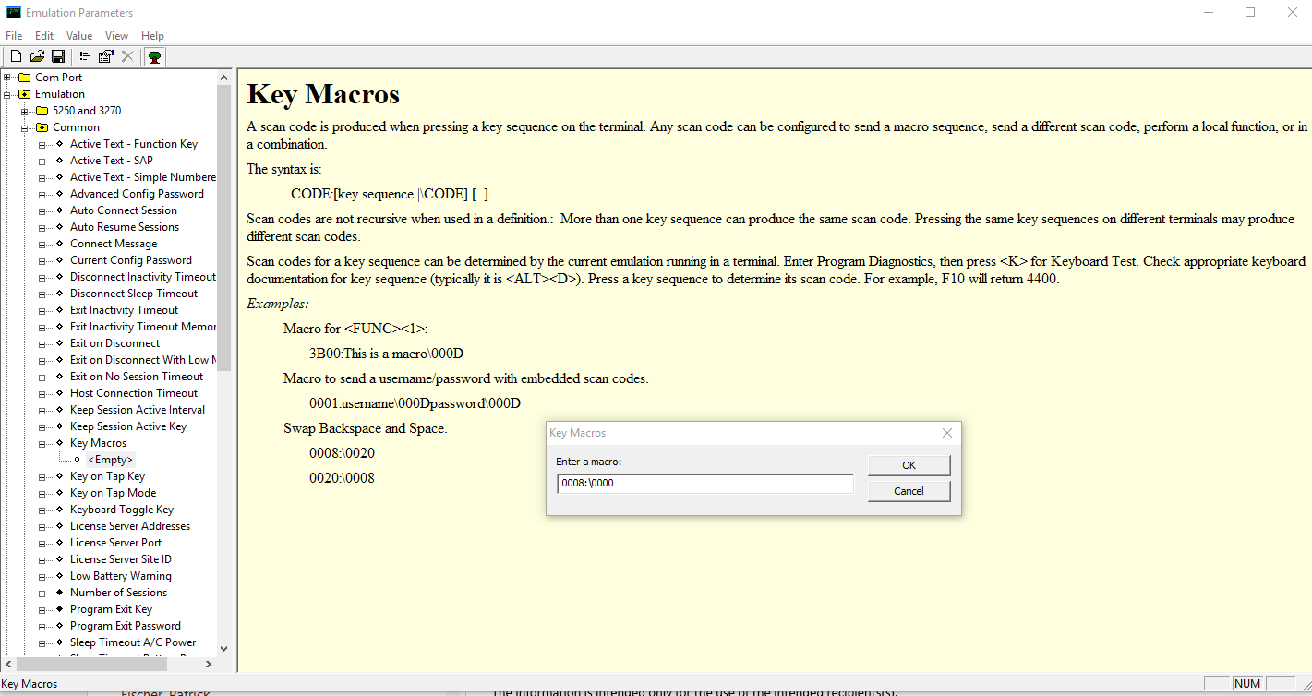This screenshot has height=696, width=1312.
Task: Click the NUM indicator in status bar
Action: pos(1246,683)
